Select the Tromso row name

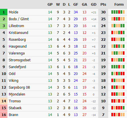click(15, 101)
